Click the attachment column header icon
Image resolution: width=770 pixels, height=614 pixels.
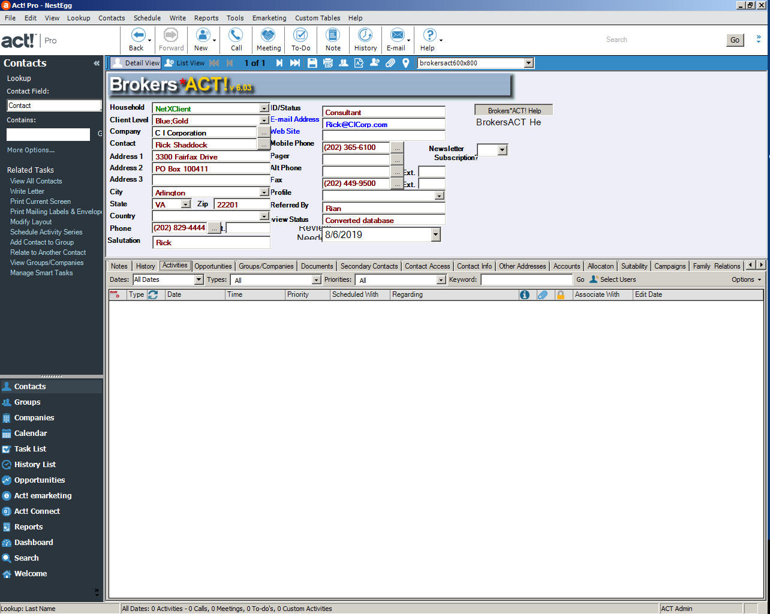pos(543,294)
